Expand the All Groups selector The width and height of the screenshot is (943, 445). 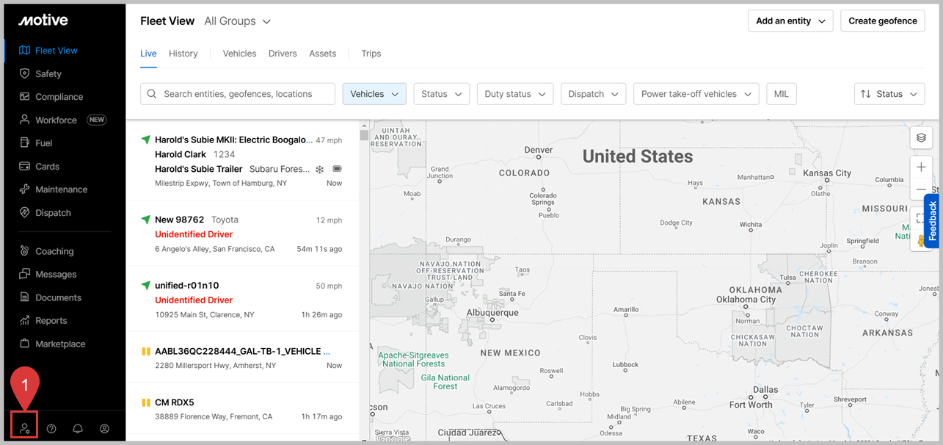(238, 21)
